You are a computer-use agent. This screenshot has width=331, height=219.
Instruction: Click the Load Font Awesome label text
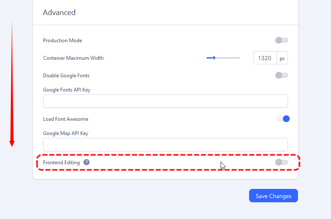point(66,119)
